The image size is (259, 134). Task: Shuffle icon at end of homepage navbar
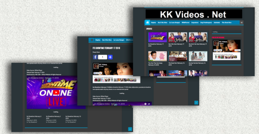click(241, 23)
